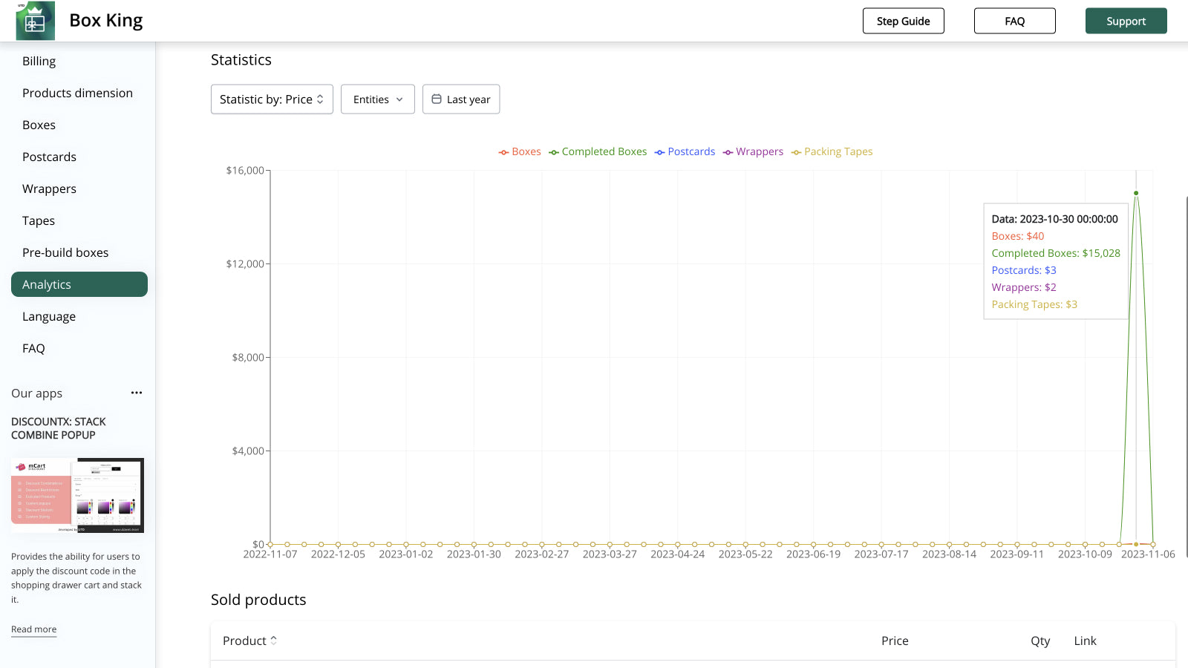The height and width of the screenshot is (668, 1188).
Task: Open the Read more link
Action: coord(33,629)
